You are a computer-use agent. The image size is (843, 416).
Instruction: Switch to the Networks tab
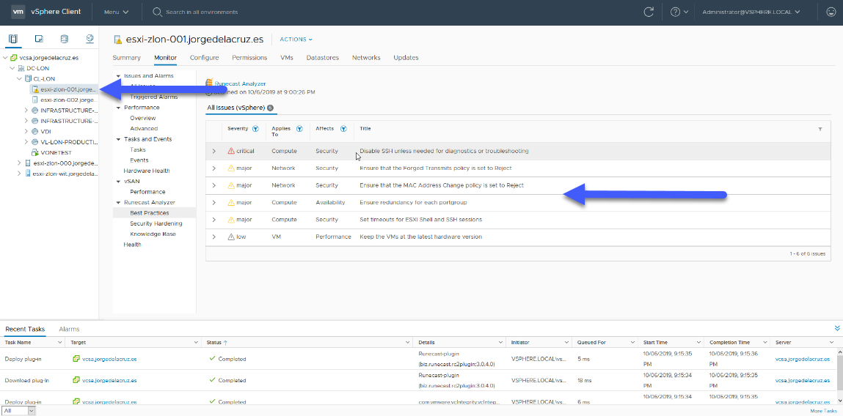[366, 57]
